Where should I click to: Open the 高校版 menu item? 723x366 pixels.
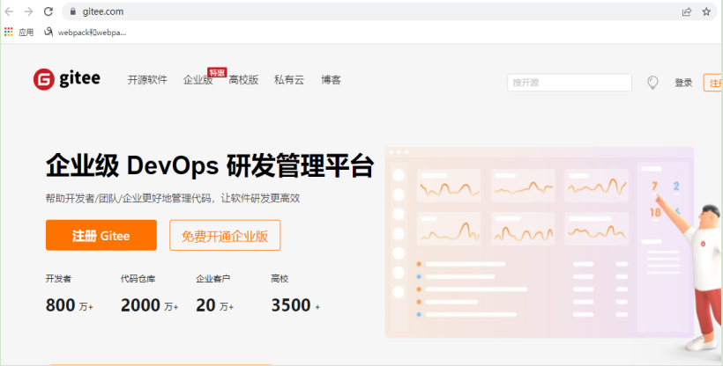[x=243, y=80]
